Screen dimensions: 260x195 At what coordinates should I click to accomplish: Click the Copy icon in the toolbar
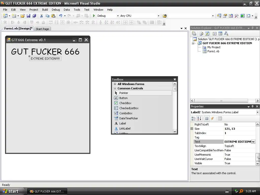point(47,16)
